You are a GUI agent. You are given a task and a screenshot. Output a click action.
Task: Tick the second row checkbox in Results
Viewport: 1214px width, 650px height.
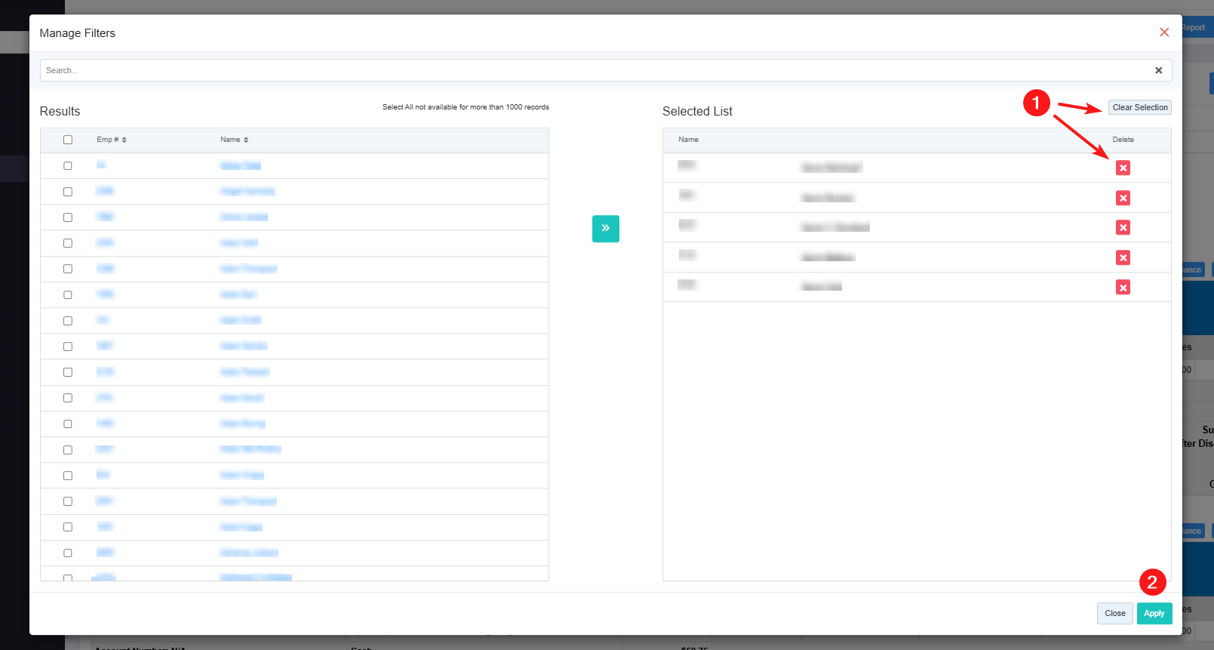tap(68, 192)
